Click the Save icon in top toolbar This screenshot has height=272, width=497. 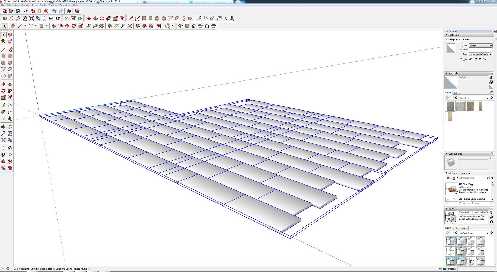point(18,11)
